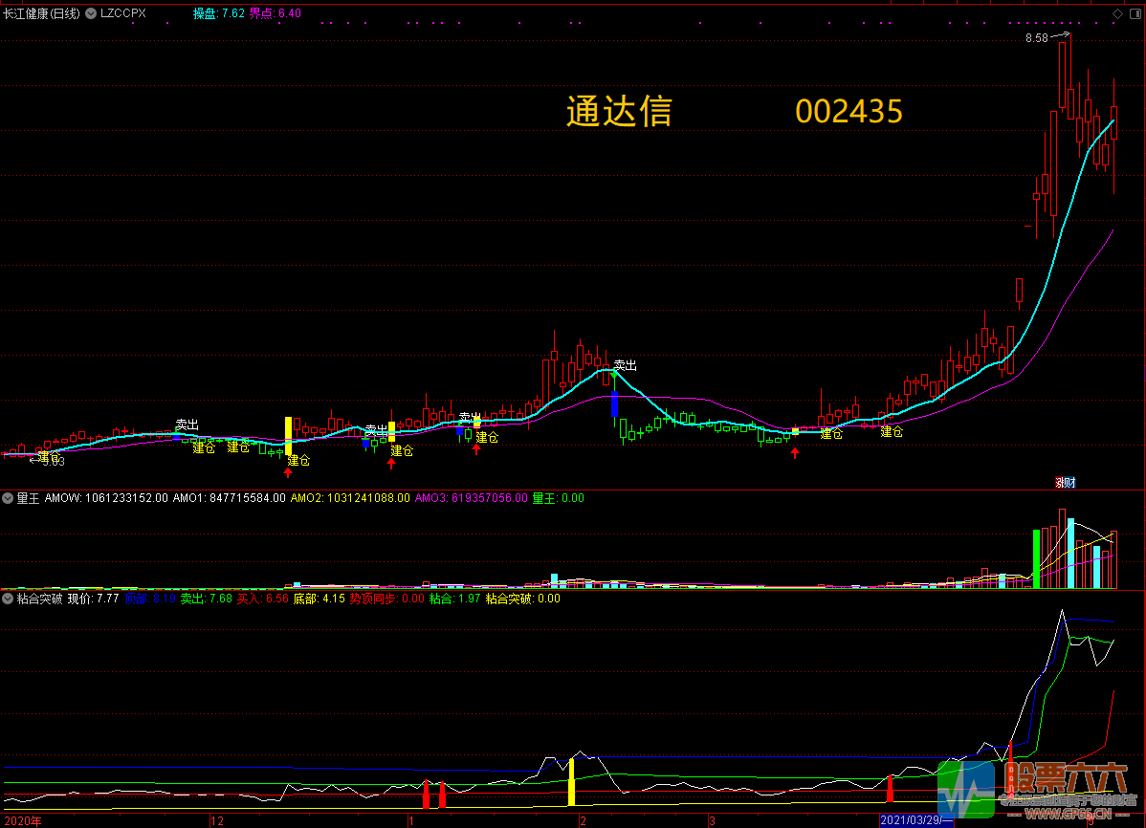Viewport: 1146px width, 828px height.
Task: Open the LZCCPX indicator dropdown arrow
Action: pyautogui.click(x=91, y=13)
